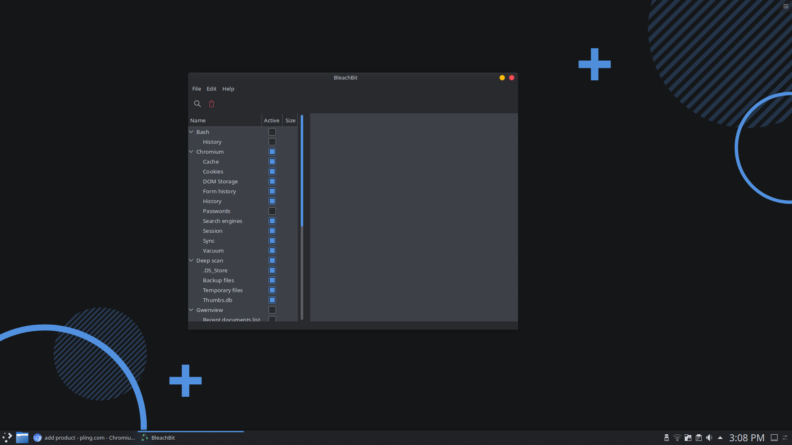
Task: Collapse the Chromium group
Action: pyautogui.click(x=191, y=152)
